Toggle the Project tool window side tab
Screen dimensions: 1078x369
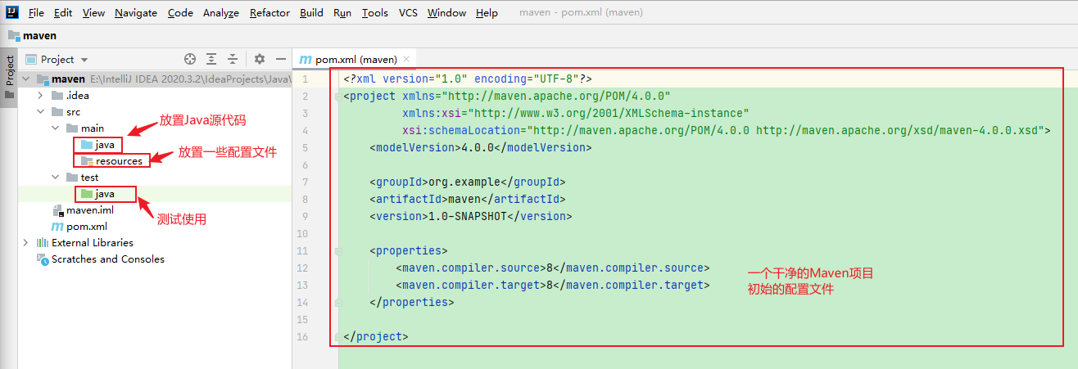tap(9, 77)
